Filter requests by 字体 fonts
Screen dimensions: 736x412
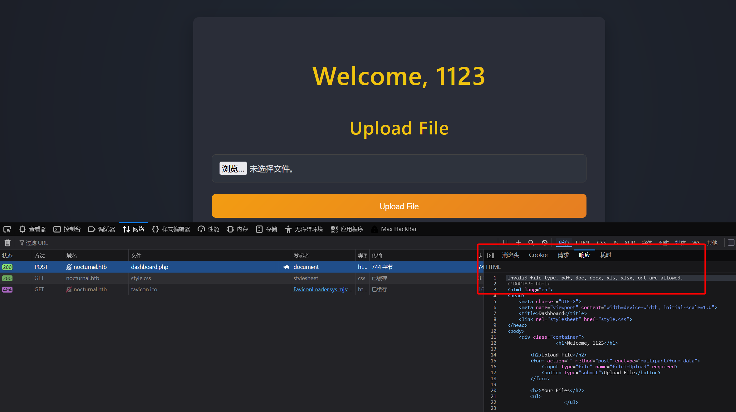coord(647,243)
